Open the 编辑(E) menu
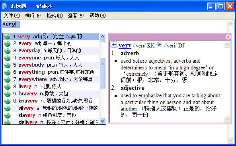The width and height of the screenshot is (236, 146). 33,16
